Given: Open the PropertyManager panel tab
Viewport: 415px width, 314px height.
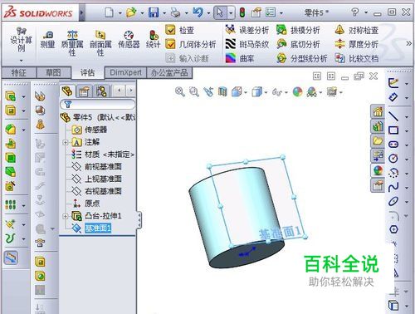Looking at the screenshot, I should point(84,91).
